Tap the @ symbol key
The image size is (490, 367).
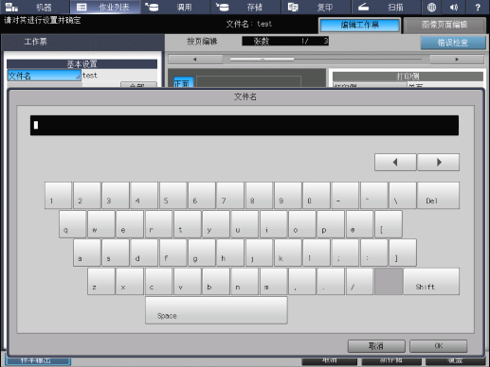359,224
